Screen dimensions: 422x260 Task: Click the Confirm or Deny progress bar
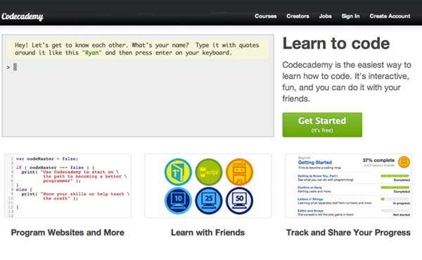coord(395,187)
